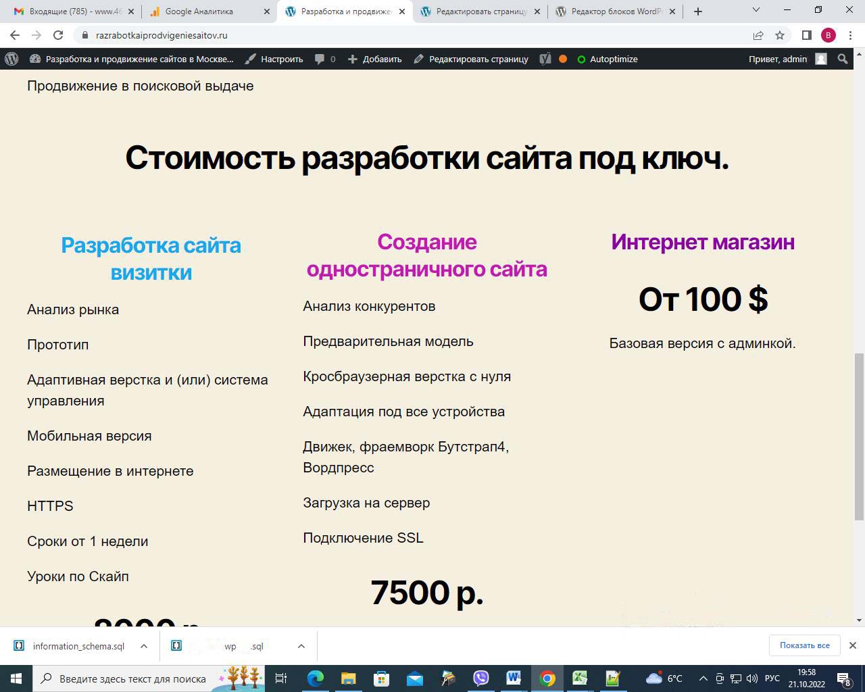Click the Yoast SEO icon in admin bar
This screenshot has height=692, width=865.
(x=545, y=59)
